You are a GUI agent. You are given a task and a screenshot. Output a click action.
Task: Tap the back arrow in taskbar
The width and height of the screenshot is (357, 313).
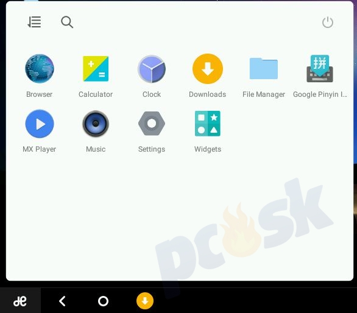coord(62,301)
